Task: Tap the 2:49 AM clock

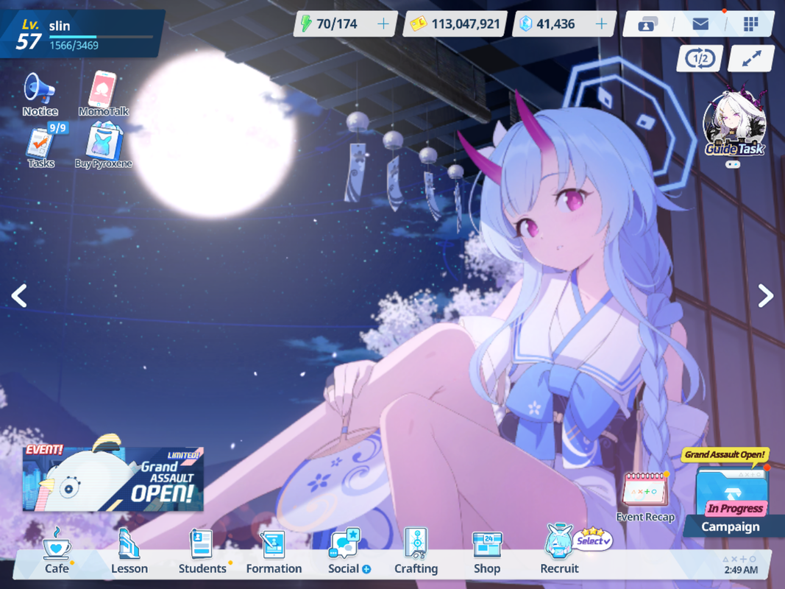Action: [740, 570]
